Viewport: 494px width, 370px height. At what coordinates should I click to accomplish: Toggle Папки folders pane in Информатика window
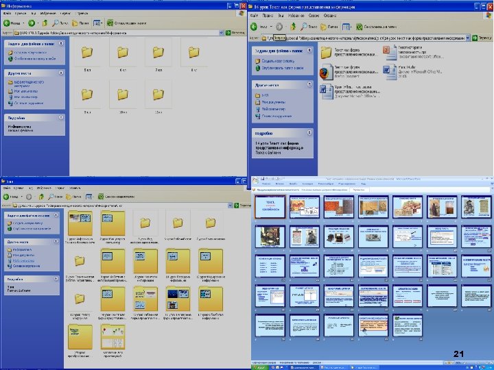80,23
